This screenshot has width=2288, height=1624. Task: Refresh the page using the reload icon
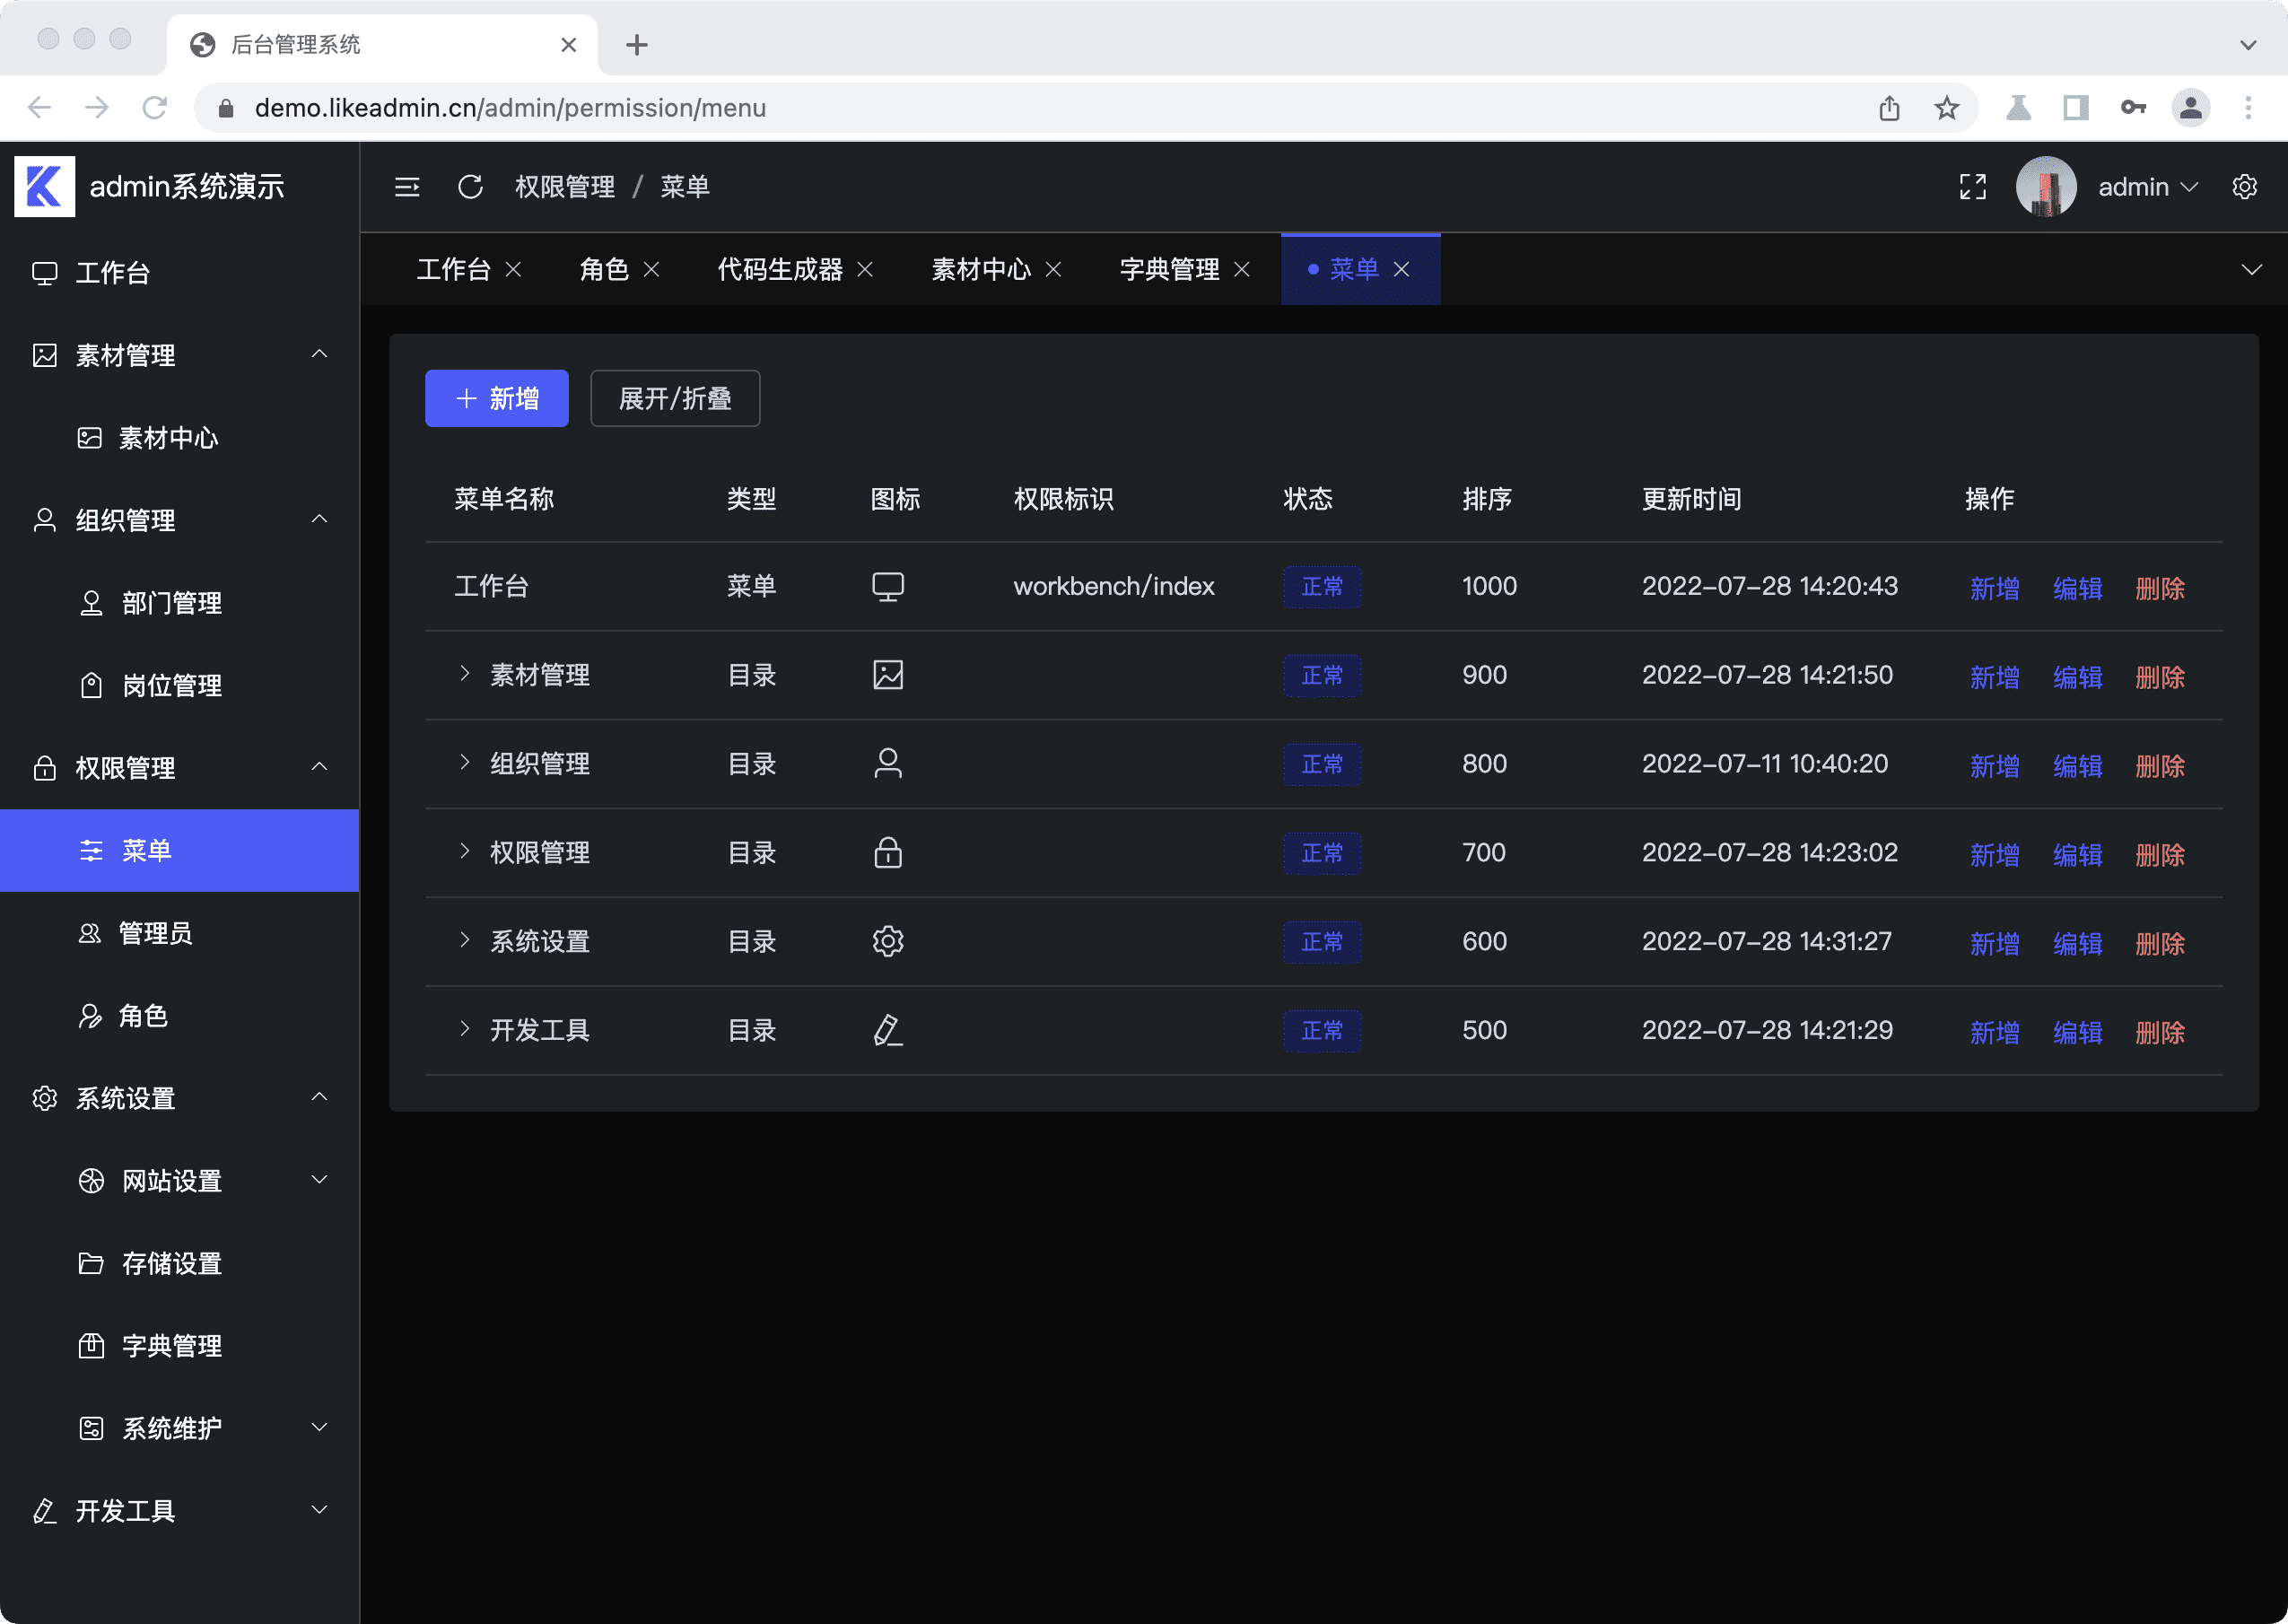pyautogui.click(x=470, y=186)
